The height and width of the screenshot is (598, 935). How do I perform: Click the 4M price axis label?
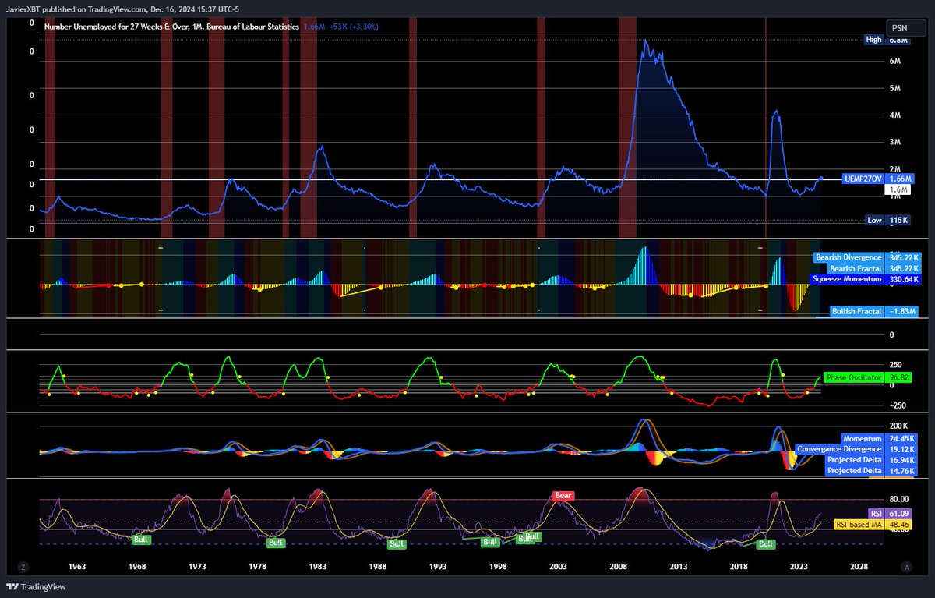(x=895, y=115)
